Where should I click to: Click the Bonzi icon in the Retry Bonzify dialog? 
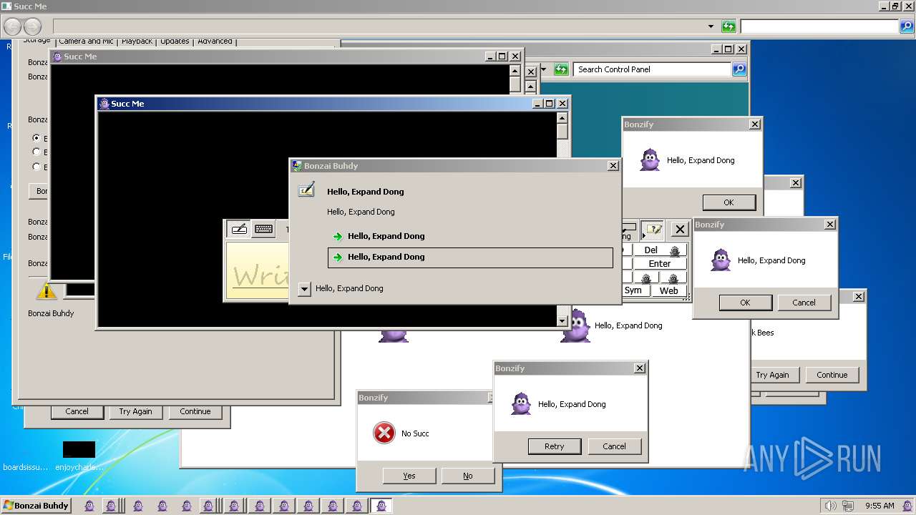(x=521, y=403)
